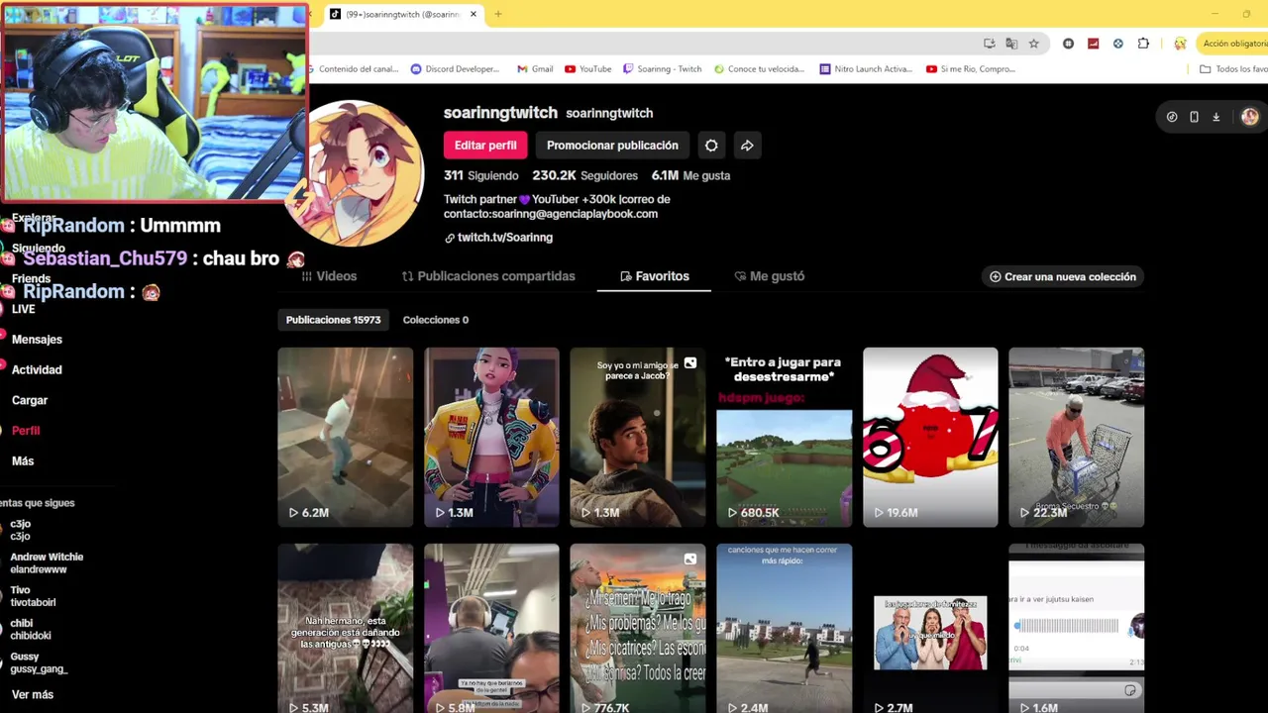Click the 6.1M Me gusta count
The width and height of the screenshot is (1268, 713).
pos(690,175)
